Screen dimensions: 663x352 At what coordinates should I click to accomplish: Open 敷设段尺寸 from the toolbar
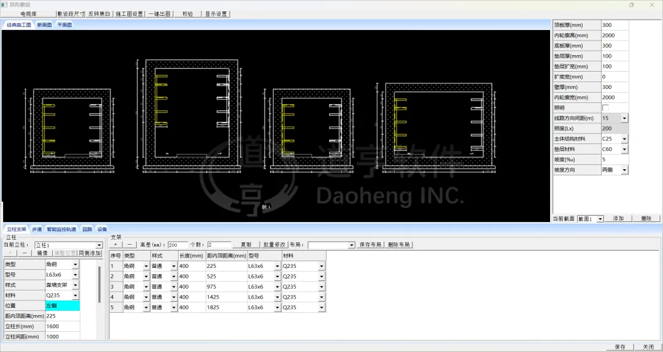[71, 13]
